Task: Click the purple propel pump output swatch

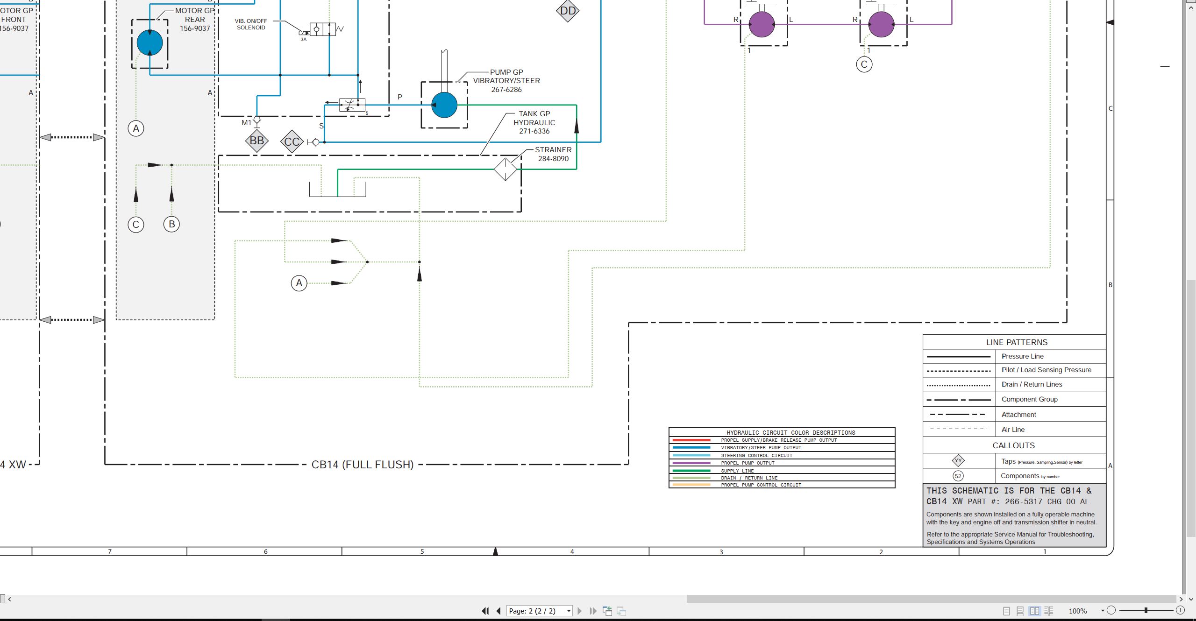Action: 691,463
